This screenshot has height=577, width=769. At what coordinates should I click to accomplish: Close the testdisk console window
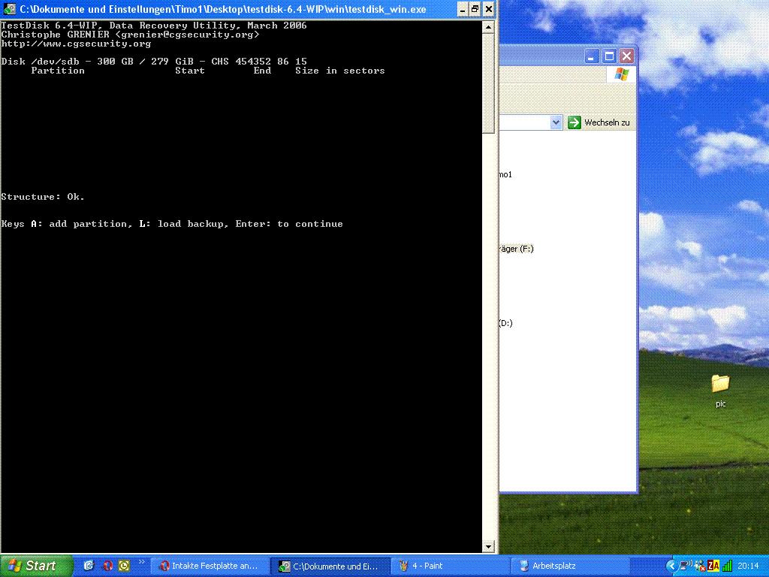(x=488, y=9)
